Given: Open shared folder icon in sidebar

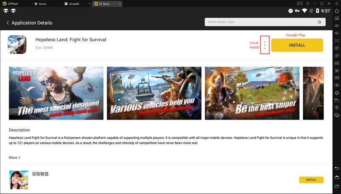Looking at the screenshot, I should (x=337, y=100).
